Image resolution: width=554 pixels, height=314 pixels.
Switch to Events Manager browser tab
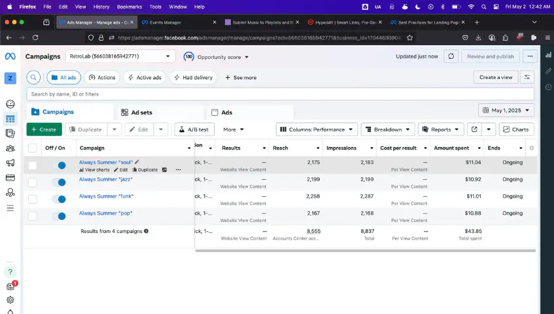(x=179, y=22)
